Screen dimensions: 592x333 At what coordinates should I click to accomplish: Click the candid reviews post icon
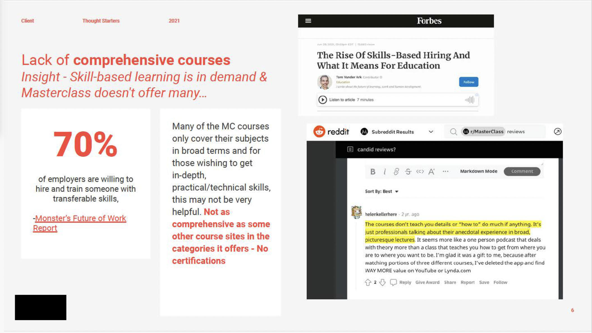350,149
